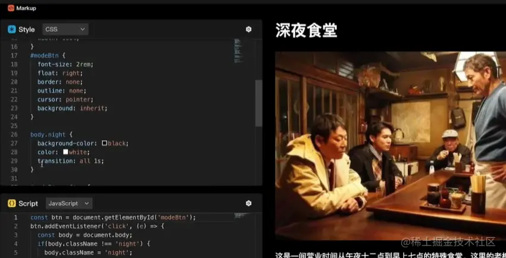
Task: Click line number 31 in Style editor
Action: pos(14,178)
